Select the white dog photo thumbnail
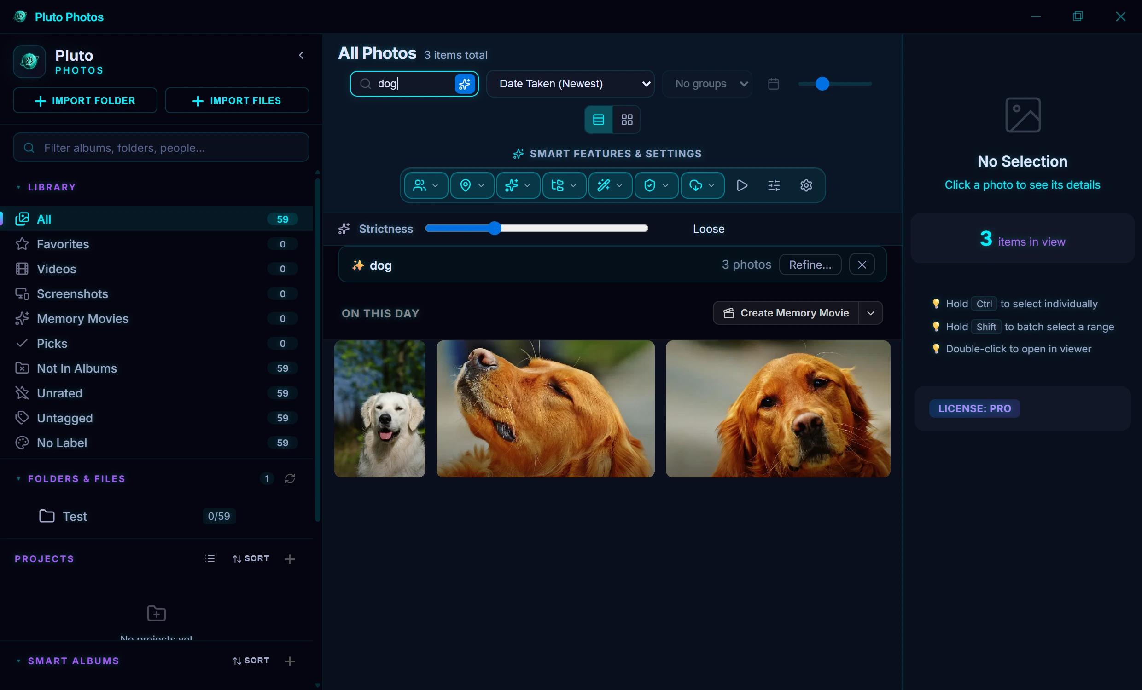1142x690 pixels. 379,409
